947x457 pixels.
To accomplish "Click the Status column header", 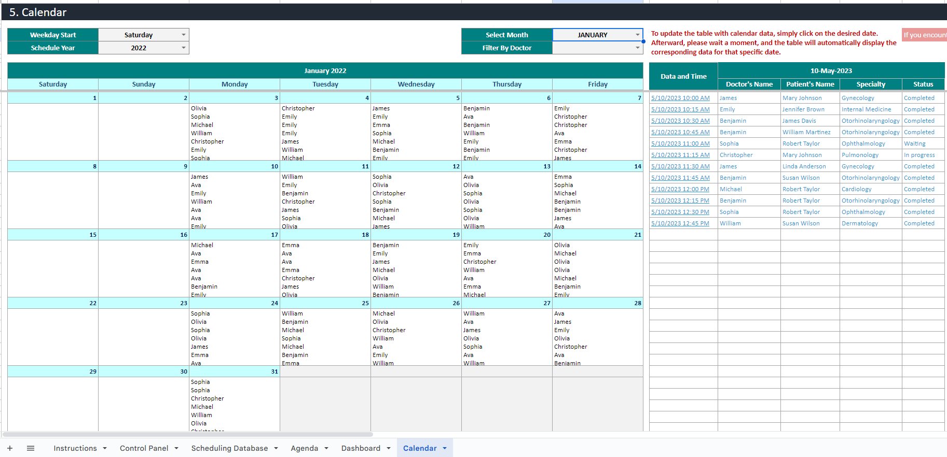I will (x=923, y=84).
